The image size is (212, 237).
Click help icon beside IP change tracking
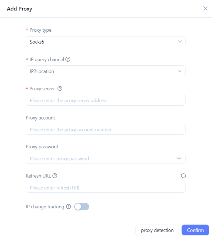[x=69, y=207]
